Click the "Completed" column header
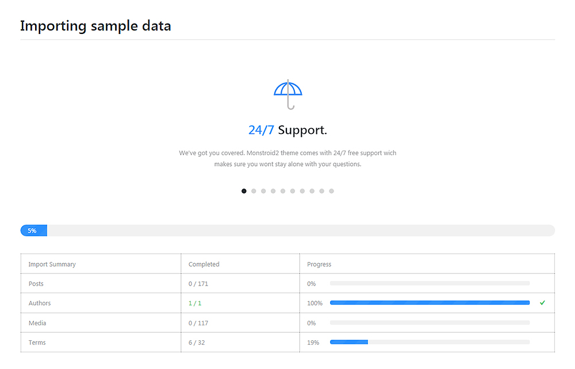This screenshot has width=575, height=369. pos(204,264)
